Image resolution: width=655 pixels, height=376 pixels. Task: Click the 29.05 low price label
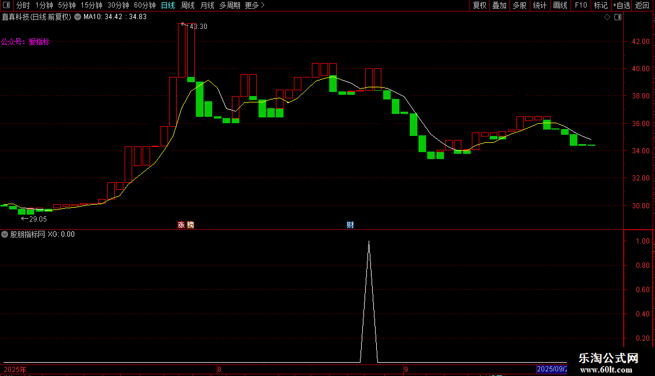tap(38, 219)
